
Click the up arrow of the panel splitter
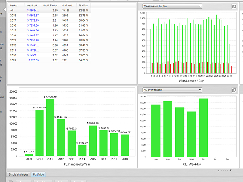click(219, 170)
